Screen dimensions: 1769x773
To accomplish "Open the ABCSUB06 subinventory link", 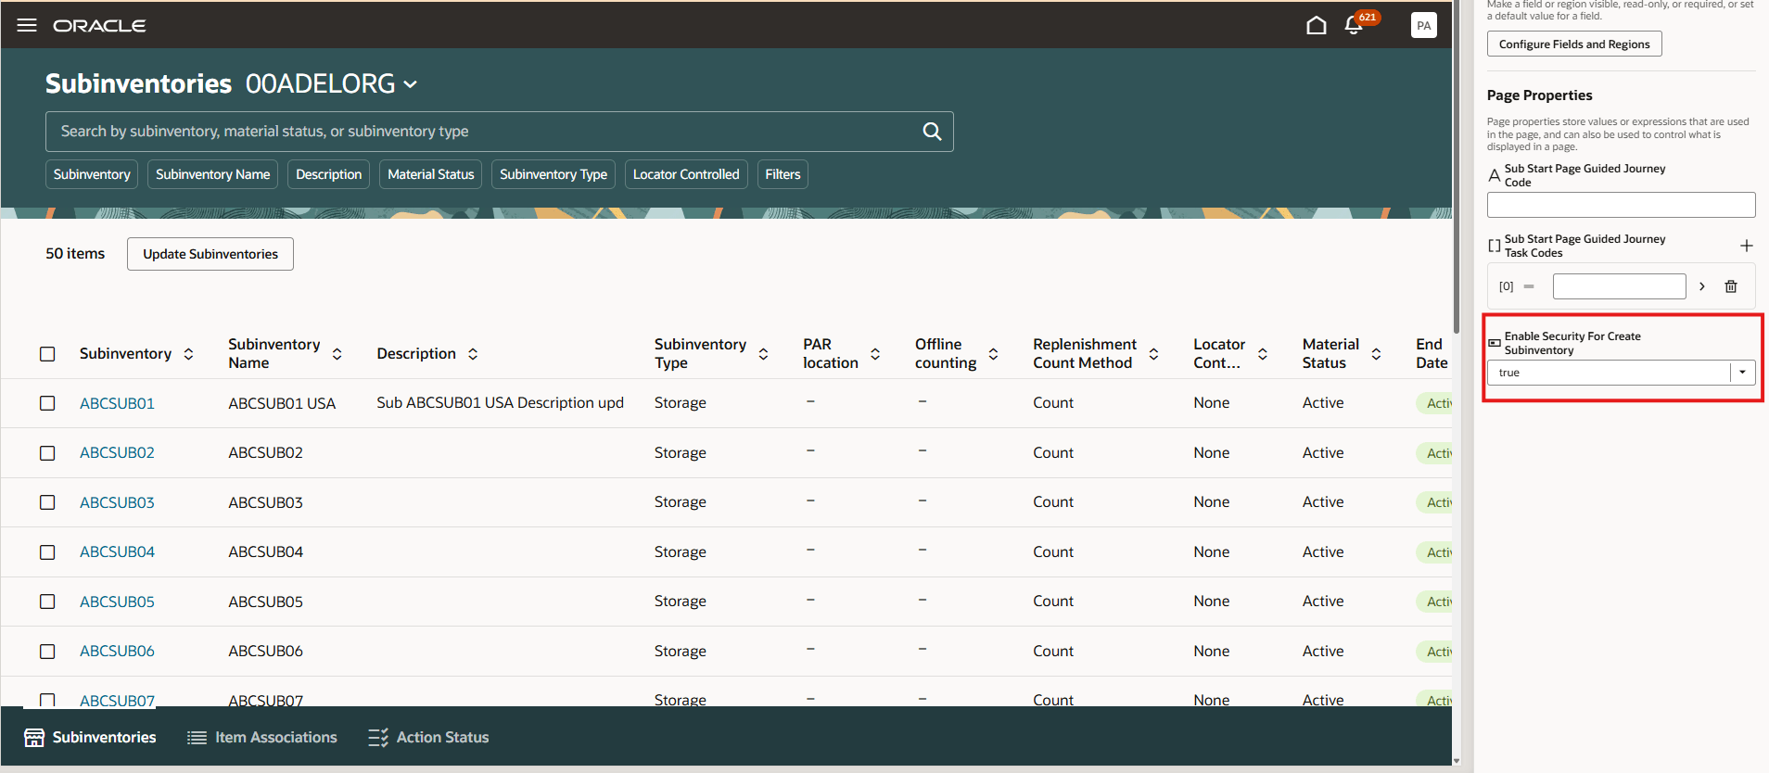I will click(x=117, y=652).
